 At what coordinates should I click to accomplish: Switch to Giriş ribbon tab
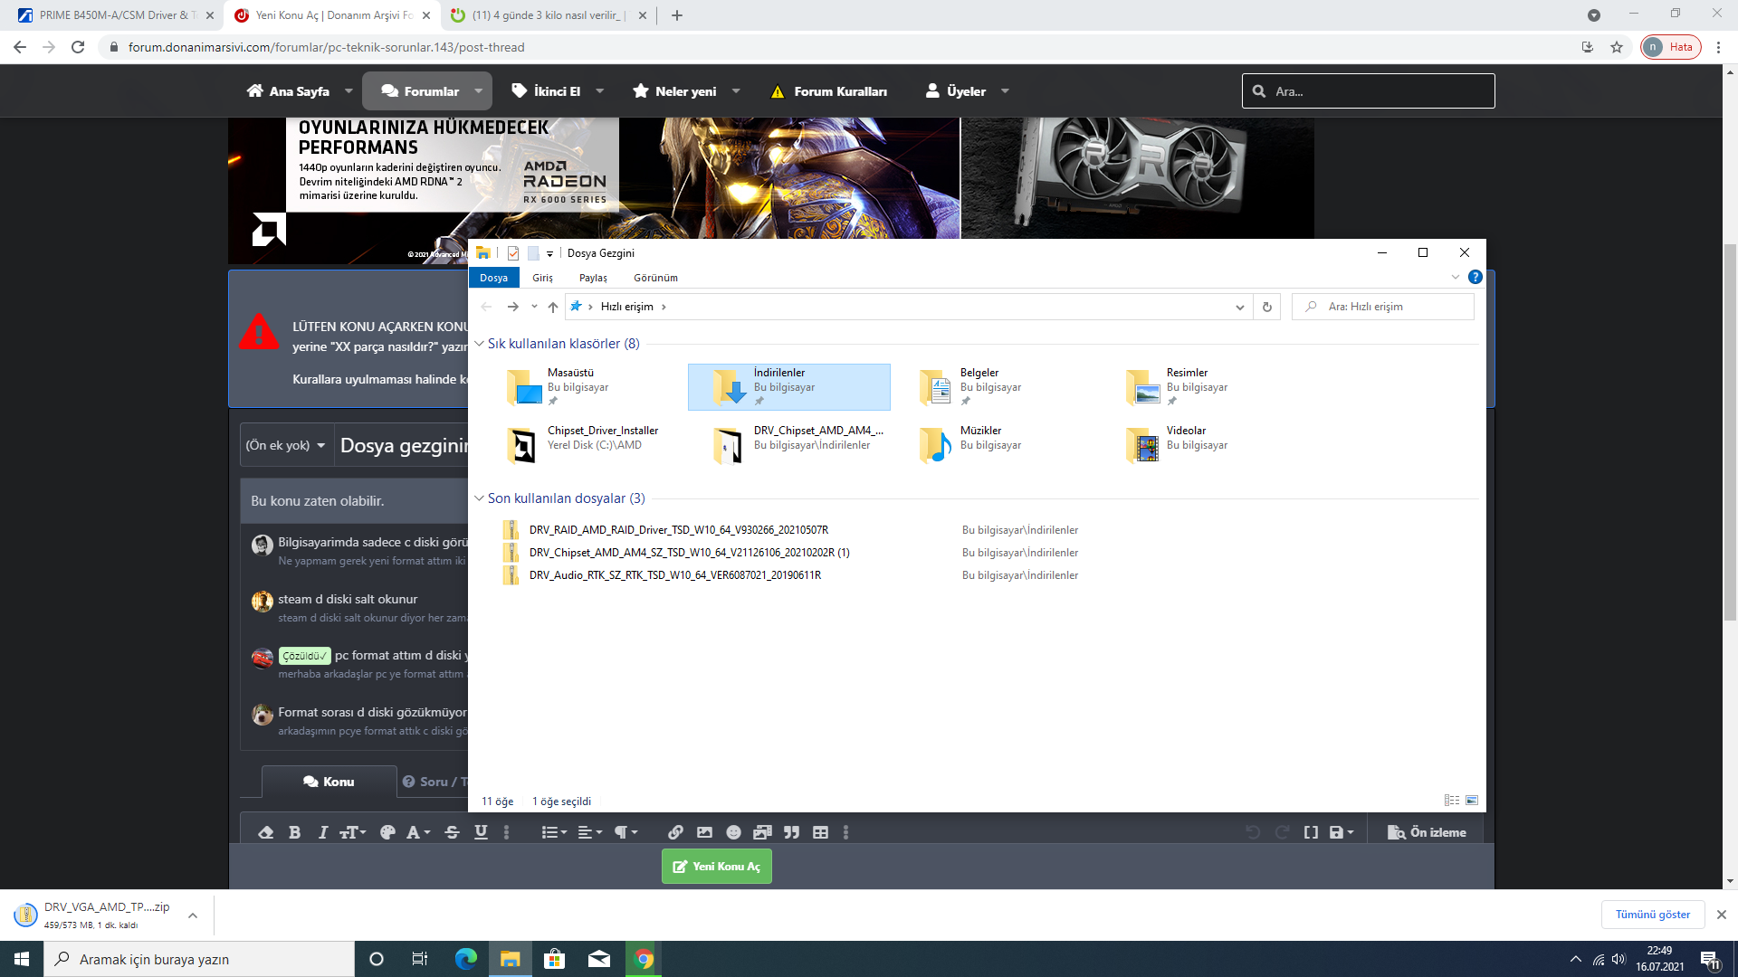coord(542,278)
